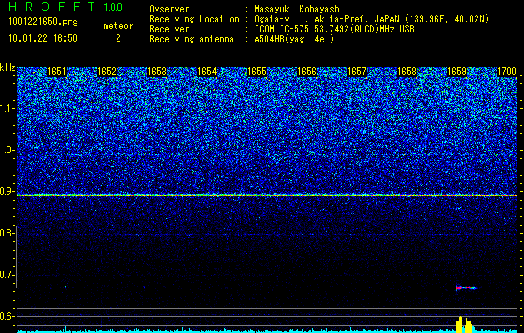Select observer name Masayuki Kobayashi
Image resolution: width=524 pixels, height=333 pixels.
[299, 9]
